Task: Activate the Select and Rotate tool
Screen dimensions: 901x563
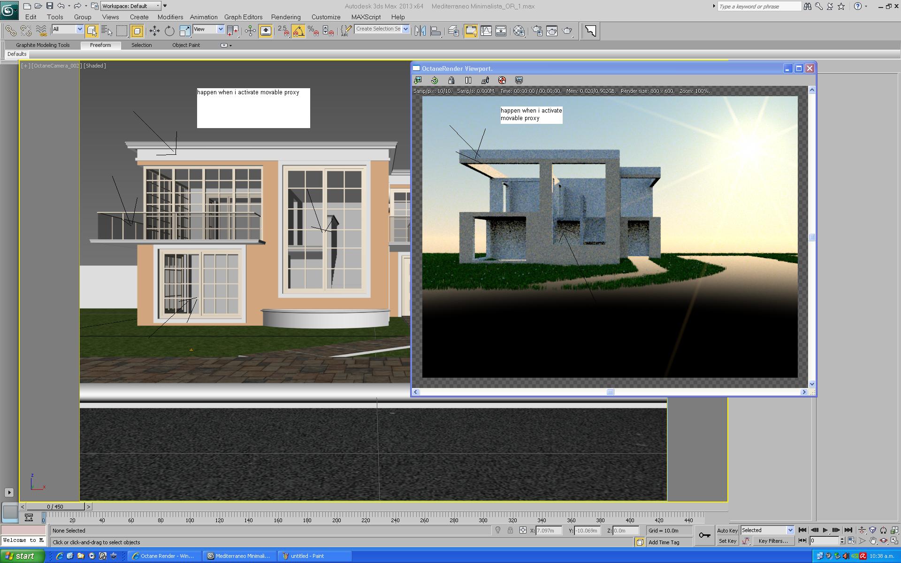Action: [x=169, y=31]
